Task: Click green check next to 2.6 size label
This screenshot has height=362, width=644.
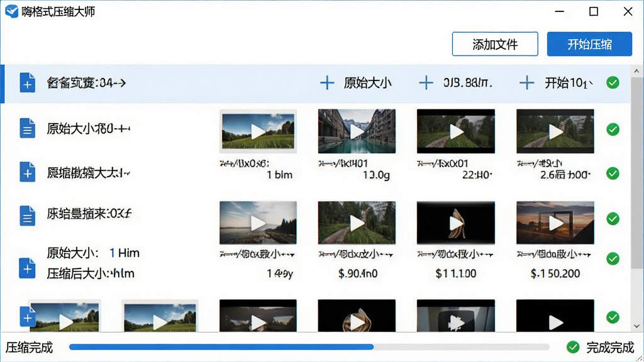Action: pyautogui.click(x=613, y=173)
